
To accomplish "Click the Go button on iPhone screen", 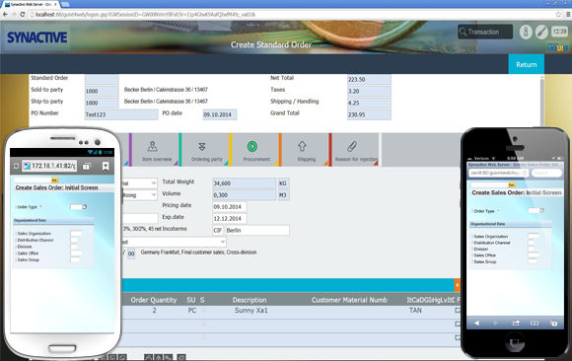I will [x=512, y=184].
